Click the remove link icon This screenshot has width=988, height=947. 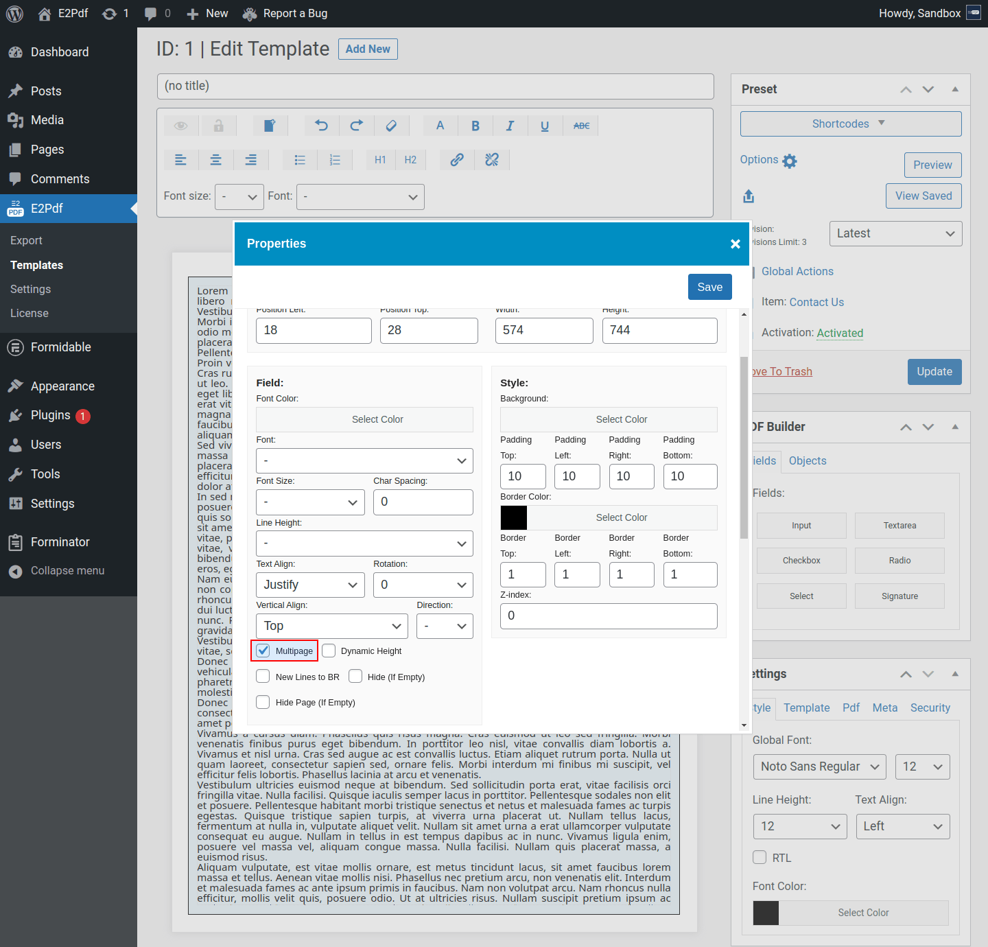[492, 159]
